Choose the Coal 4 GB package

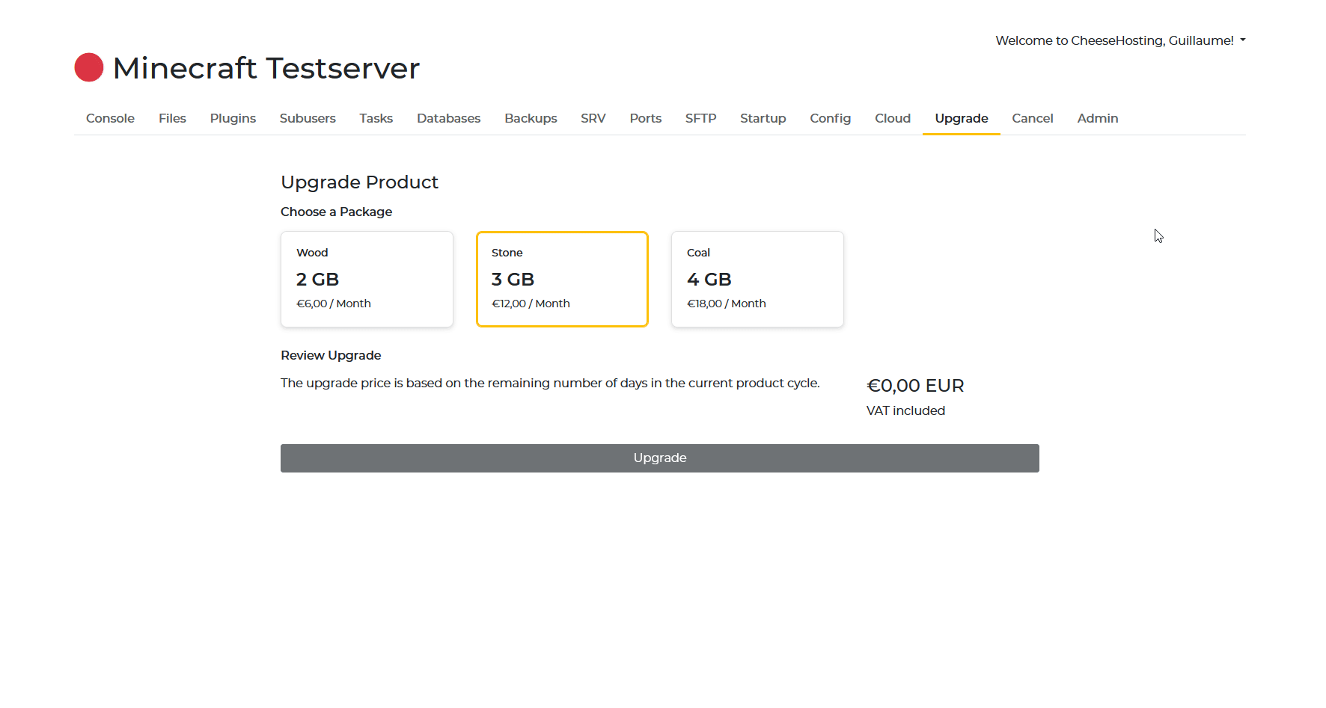pyautogui.click(x=757, y=279)
